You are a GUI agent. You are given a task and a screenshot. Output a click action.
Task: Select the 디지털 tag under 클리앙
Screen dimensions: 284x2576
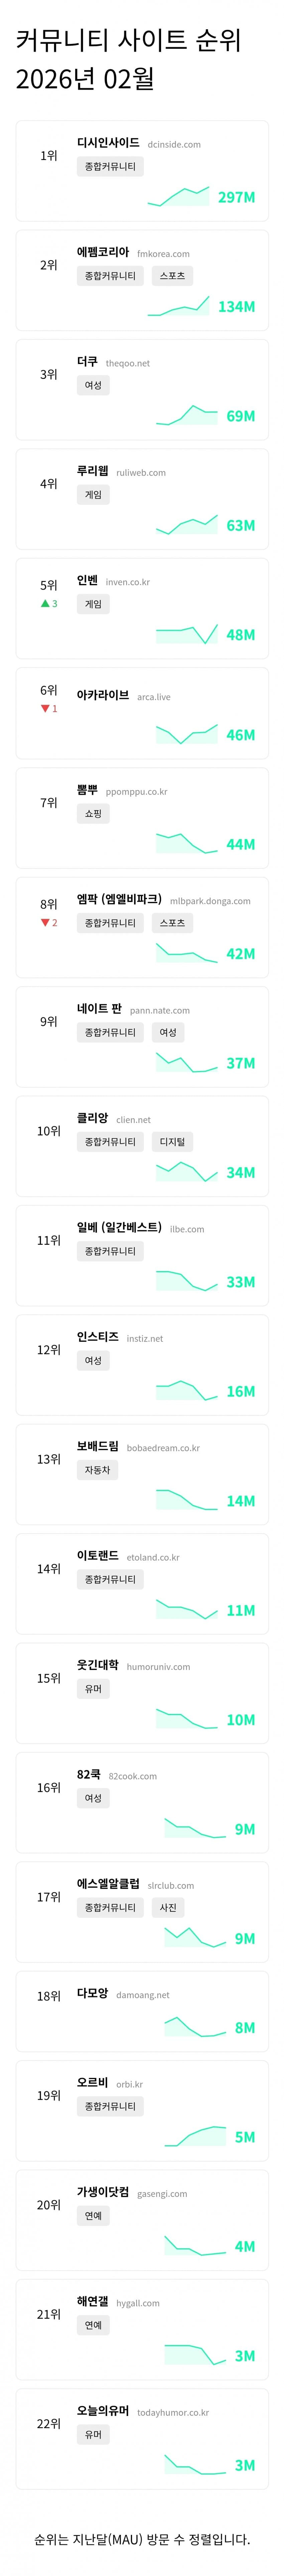(x=172, y=1141)
